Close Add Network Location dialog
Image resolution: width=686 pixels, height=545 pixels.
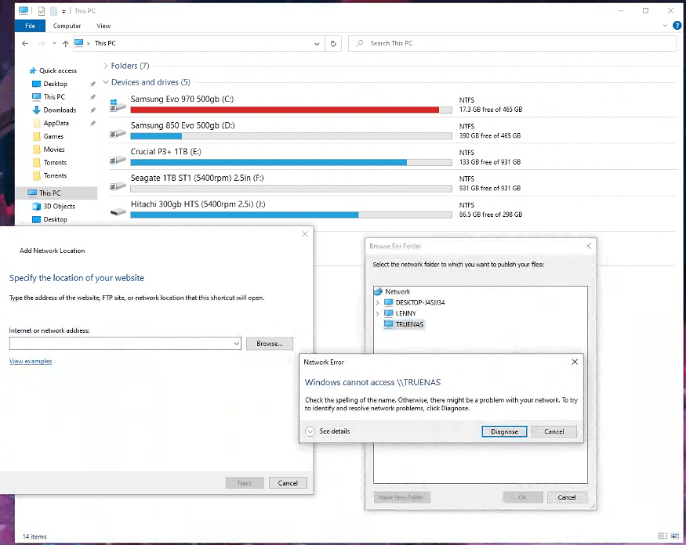[x=304, y=234]
